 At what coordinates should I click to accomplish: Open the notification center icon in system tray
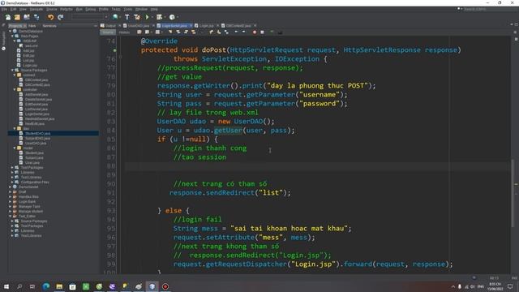tap(510, 286)
